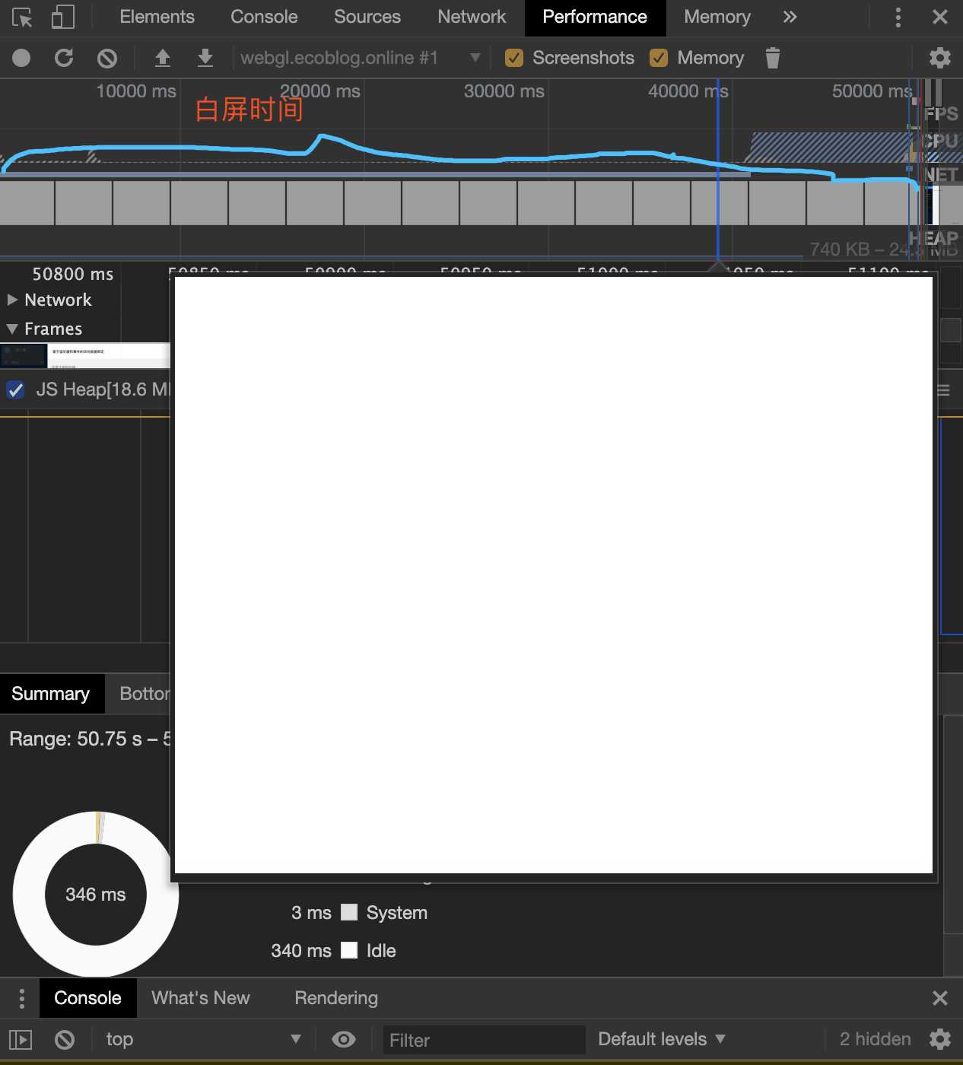This screenshot has width=963, height=1065.
Task: Open the DevTools three-dot customize menu
Action: point(898,17)
